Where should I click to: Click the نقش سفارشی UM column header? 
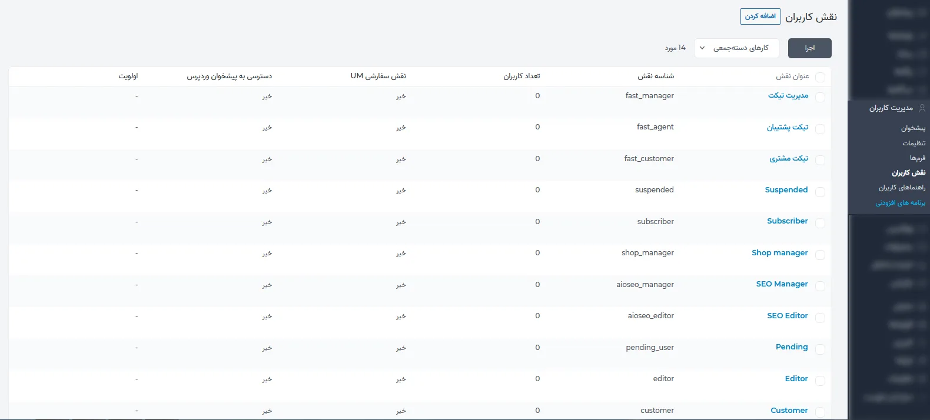click(378, 76)
